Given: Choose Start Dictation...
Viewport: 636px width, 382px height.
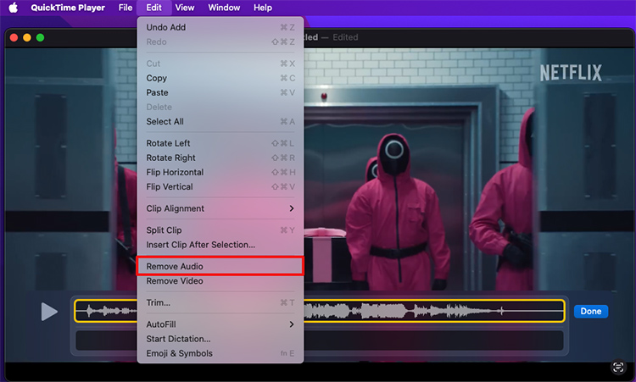Looking at the screenshot, I should (x=220, y=339).
